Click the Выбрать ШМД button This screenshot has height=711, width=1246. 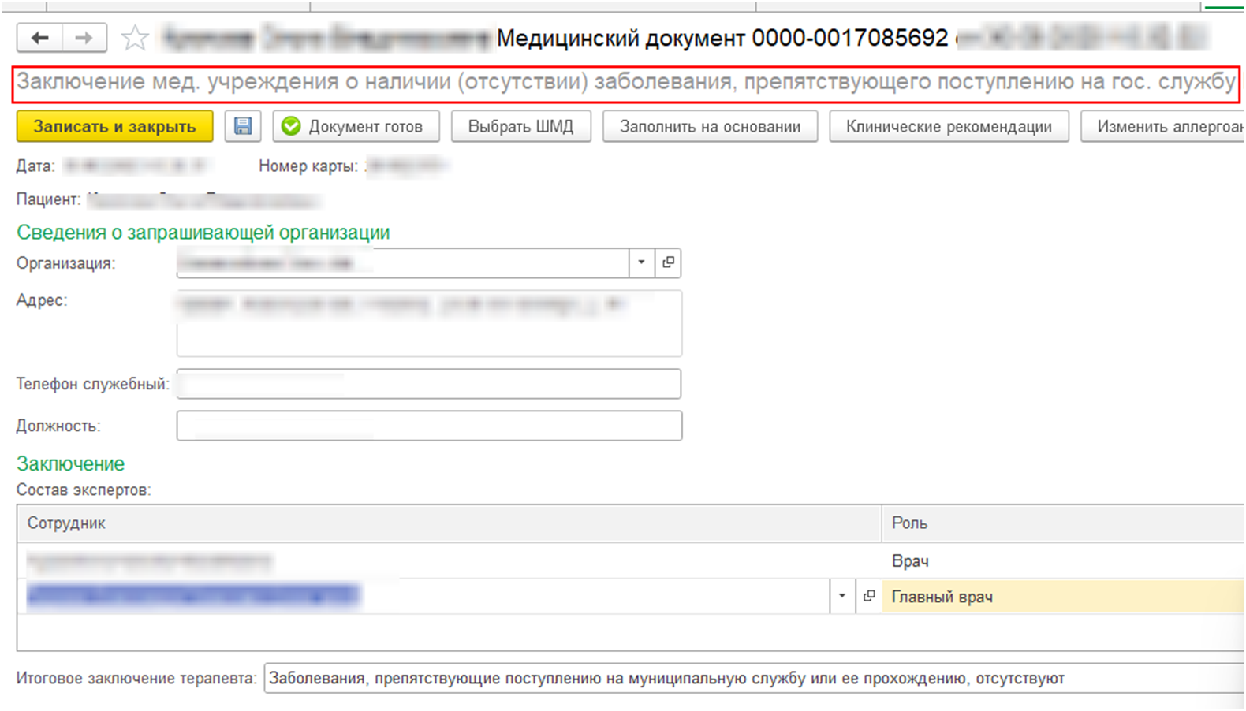point(520,126)
